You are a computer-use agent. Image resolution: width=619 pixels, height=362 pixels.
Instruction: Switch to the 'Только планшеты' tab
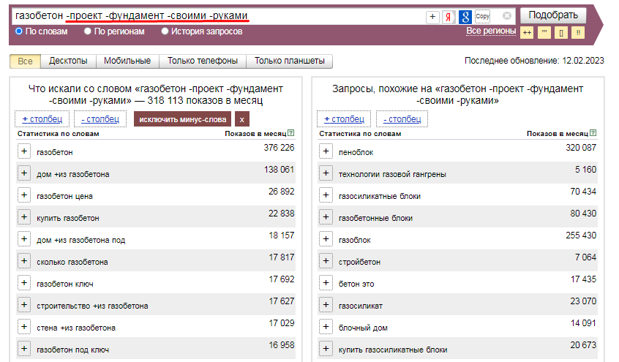point(290,61)
